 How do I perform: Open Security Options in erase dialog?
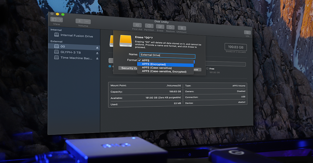tap(128, 68)
